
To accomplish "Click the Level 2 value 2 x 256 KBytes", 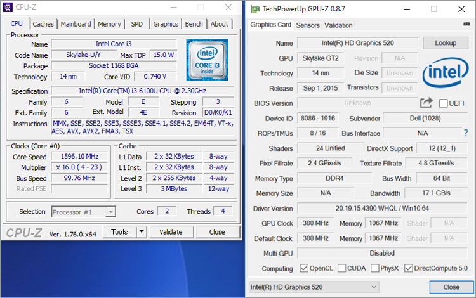I will click(175, 178).
